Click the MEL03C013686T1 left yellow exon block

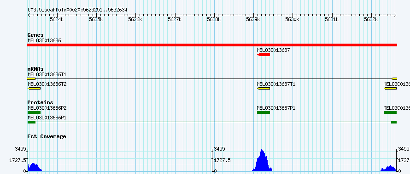(x=31, y=79)
